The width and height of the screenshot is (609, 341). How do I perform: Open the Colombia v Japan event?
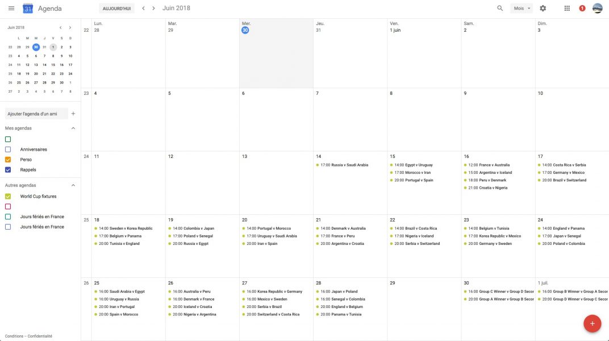(191, 228)
